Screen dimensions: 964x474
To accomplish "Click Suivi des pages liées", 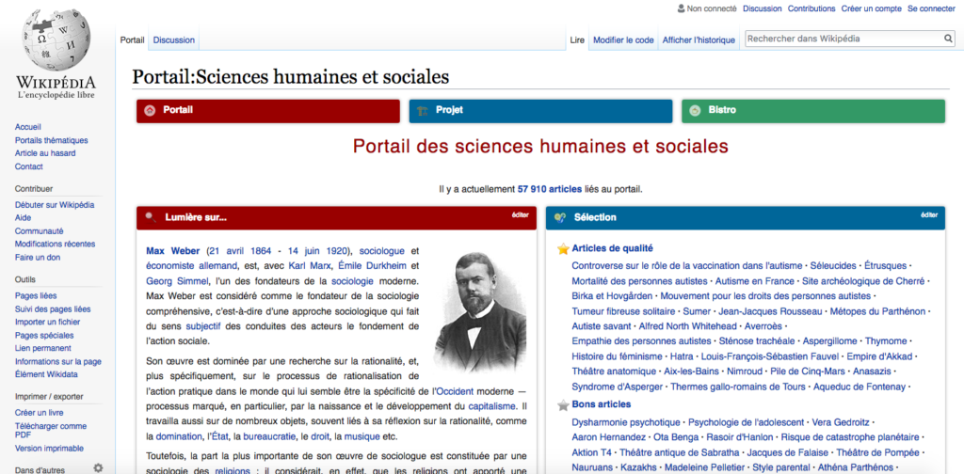I will [53, 308].
